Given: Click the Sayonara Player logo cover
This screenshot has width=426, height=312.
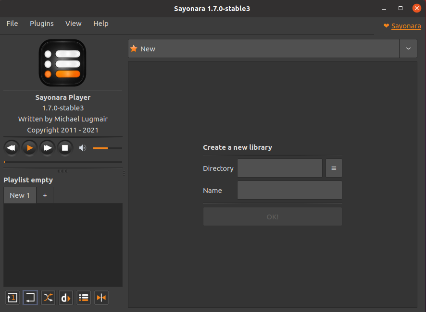Looking at the screenshot, I should click(63, 63).
